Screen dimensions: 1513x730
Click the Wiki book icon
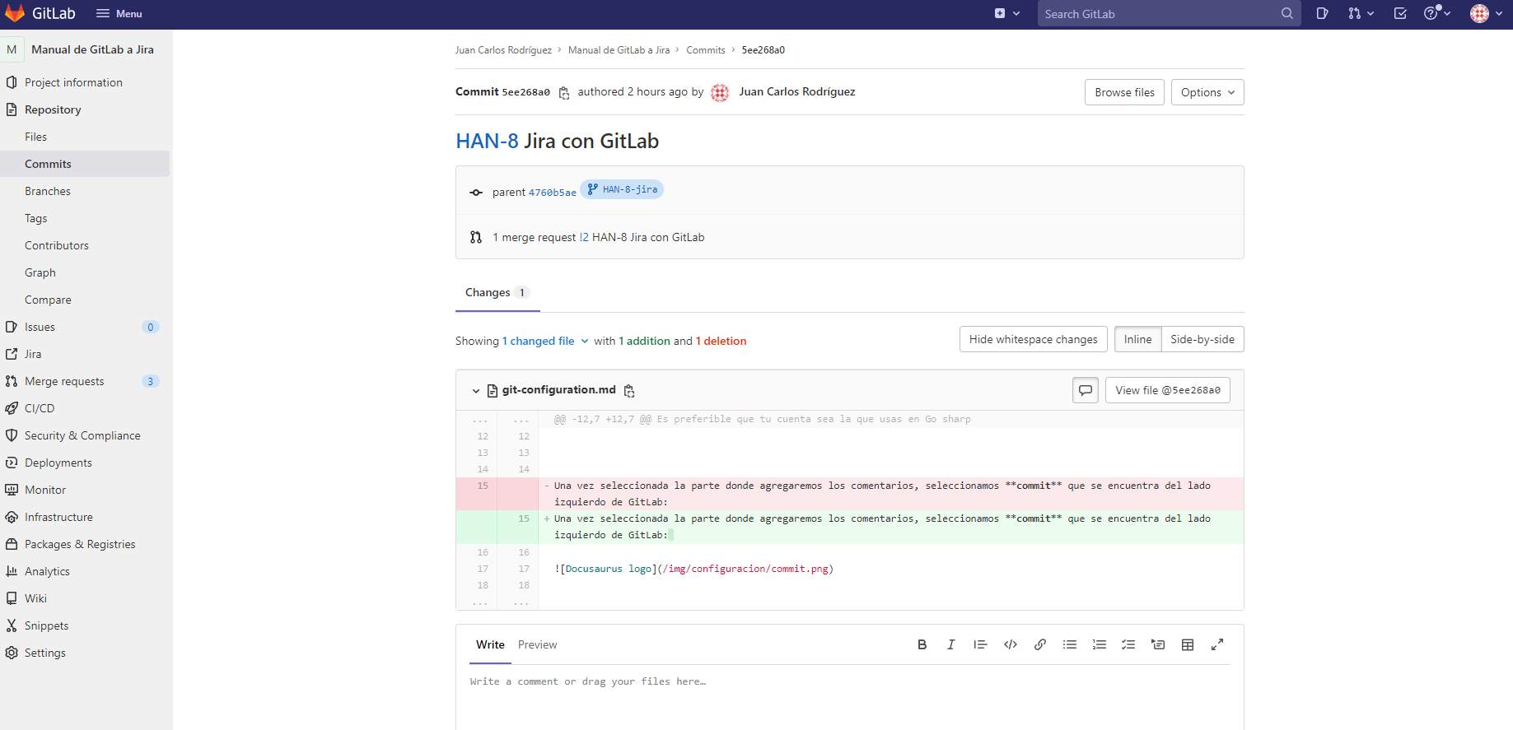[x=12, y=598]
